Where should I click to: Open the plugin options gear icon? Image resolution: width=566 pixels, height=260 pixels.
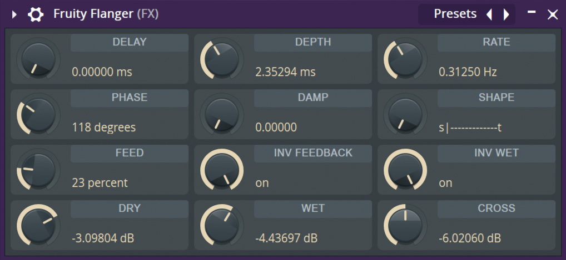(x=36, y=15)
